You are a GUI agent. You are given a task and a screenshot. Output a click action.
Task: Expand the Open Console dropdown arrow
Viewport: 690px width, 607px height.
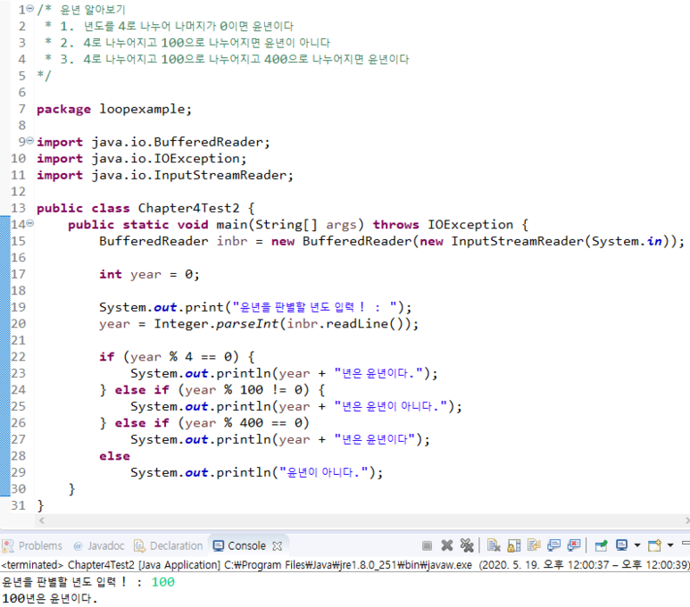[x=670, y=545]
